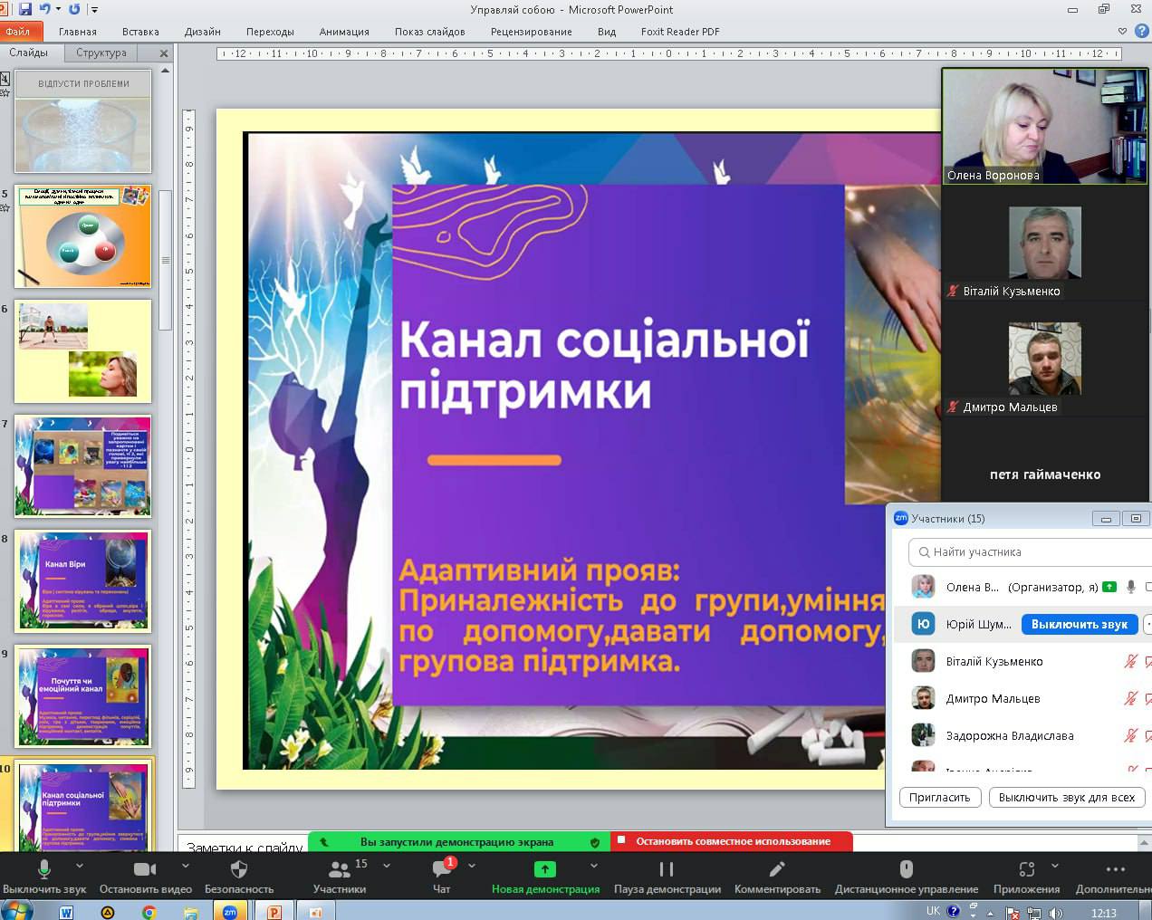Open Zoom Security shield icon
The height and width of the screenshot is (920, 1152).
(x=239, y=870)
